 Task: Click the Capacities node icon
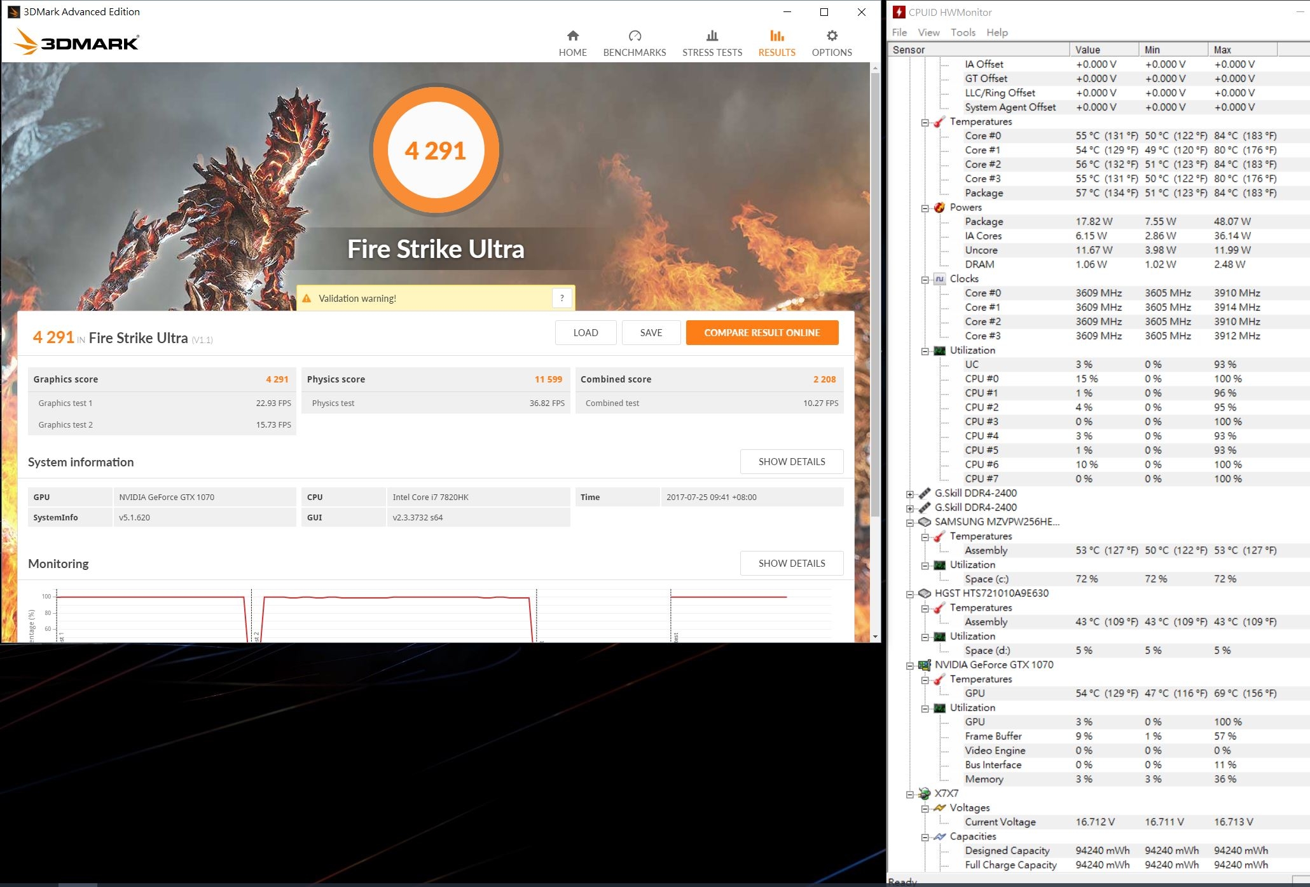pyautogui.click(x=939, y=836)
